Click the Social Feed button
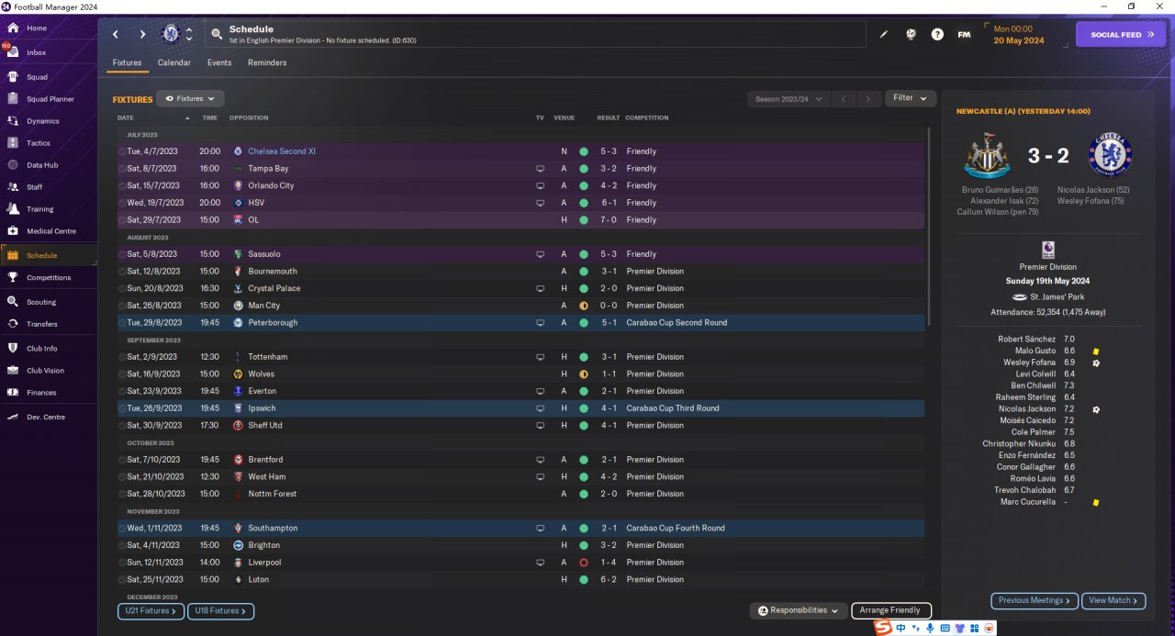Viewport: 1175px width, 636px height. 1120,35
